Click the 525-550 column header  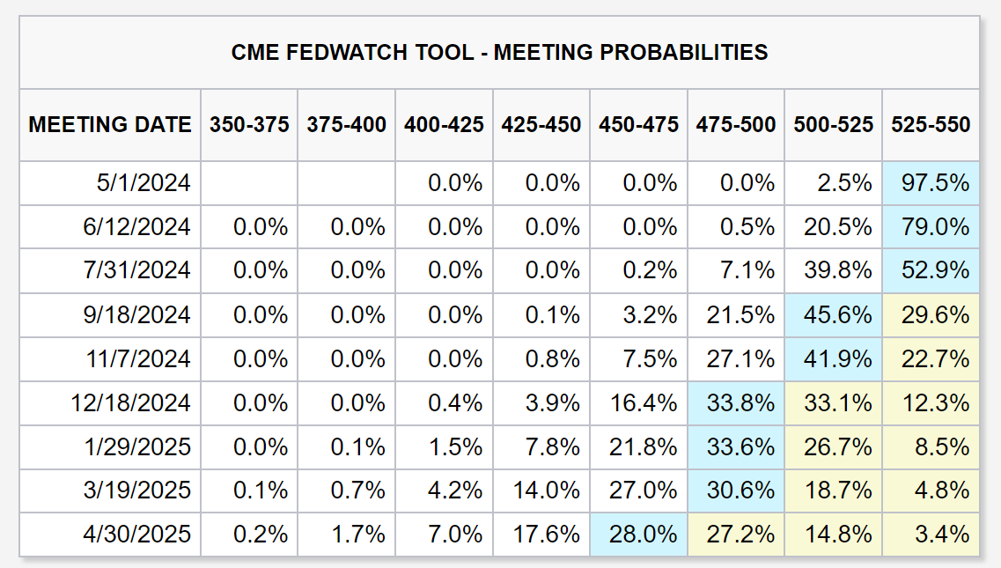(931, 125)
